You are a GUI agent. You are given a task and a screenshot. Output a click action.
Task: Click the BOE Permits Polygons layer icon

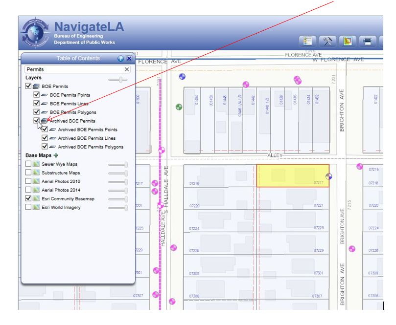tap(44, 112)
